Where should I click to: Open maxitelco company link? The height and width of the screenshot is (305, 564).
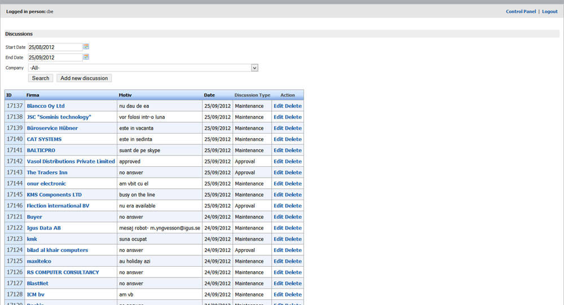pos(39,262)
